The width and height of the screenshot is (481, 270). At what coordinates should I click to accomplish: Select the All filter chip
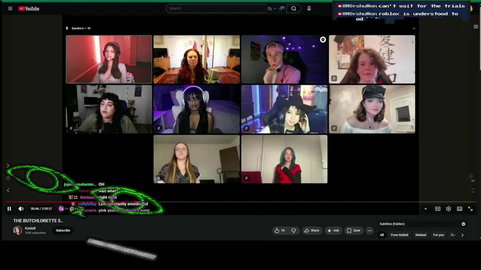(382, 235)
